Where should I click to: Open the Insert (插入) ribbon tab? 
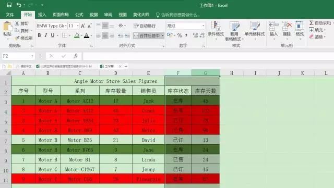click(x=42, y=15)
